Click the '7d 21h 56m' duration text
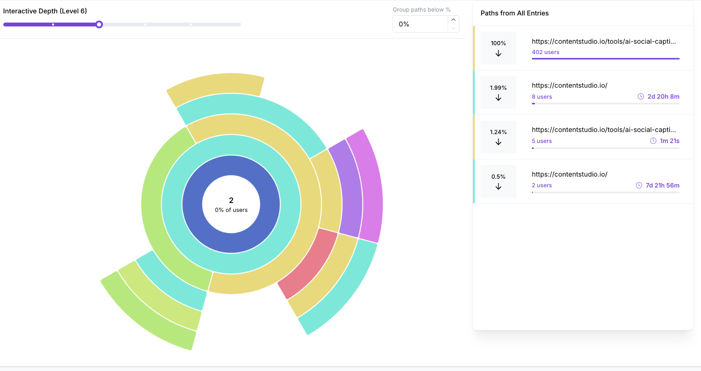 pos(662,185)
